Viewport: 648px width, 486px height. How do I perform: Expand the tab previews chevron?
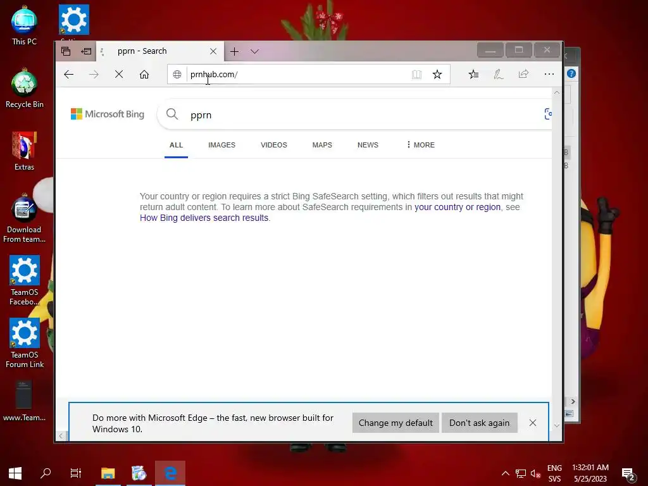pyautogui.click(x=254, y=52)
